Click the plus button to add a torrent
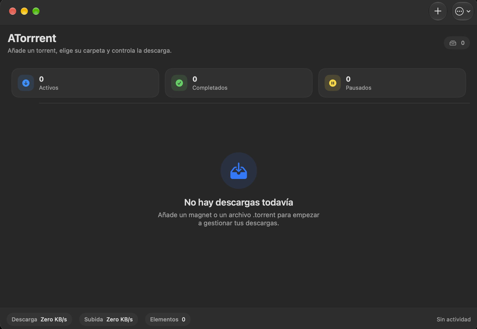The width and height of the screenshot is (477, 329). click(x=438, y=11)
